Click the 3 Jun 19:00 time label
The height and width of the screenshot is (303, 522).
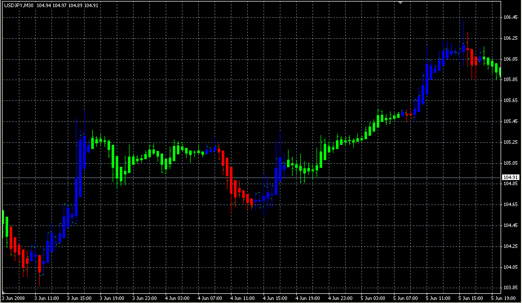(112, 298)
